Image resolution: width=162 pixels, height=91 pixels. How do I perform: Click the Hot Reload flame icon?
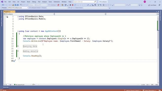58,5
